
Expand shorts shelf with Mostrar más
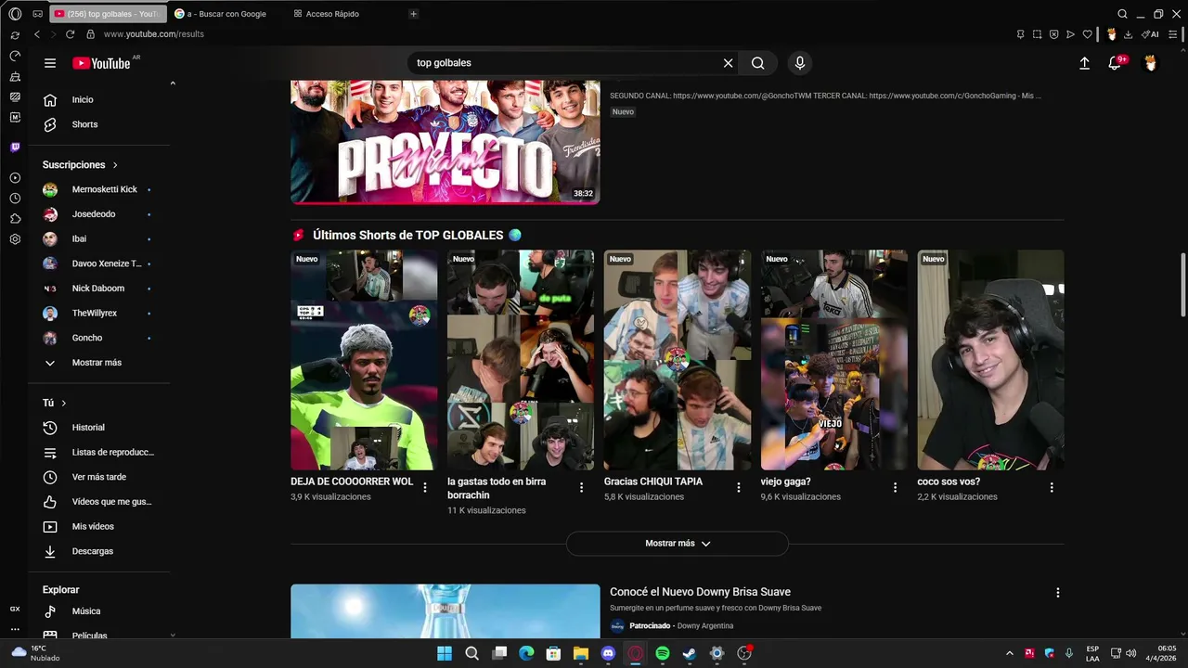(678, 544)
